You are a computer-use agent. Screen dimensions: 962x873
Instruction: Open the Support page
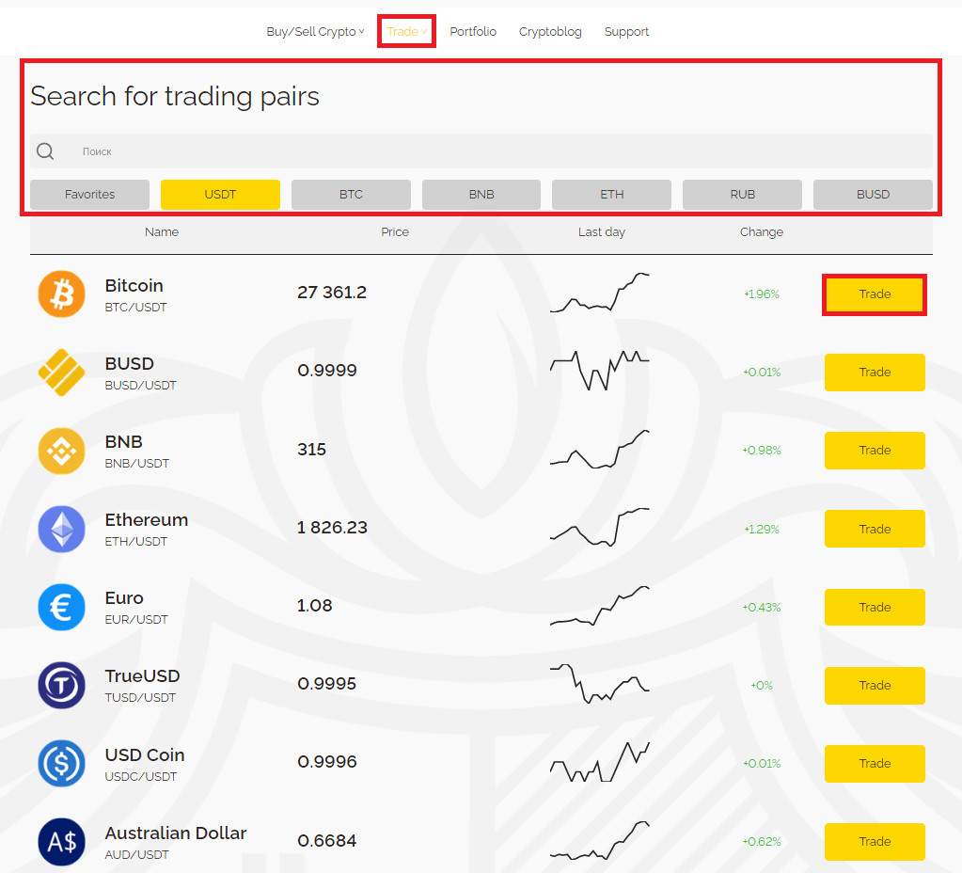coord(626,31)
